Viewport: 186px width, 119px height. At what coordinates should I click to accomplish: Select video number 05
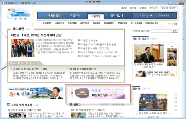175,110
